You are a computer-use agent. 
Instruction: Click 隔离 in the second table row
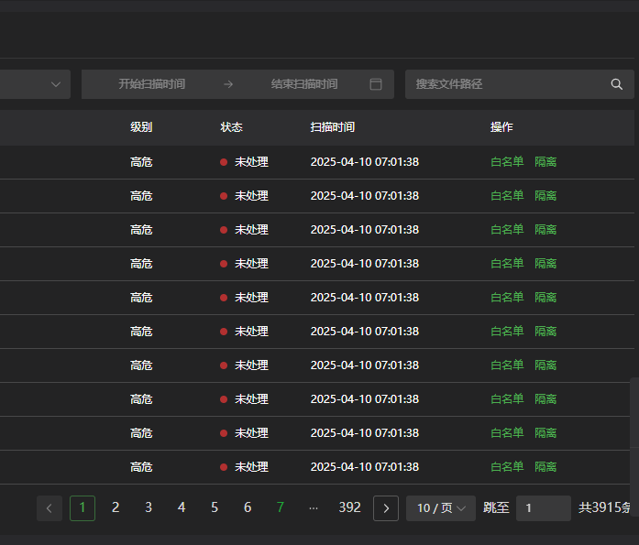(545, 196)
